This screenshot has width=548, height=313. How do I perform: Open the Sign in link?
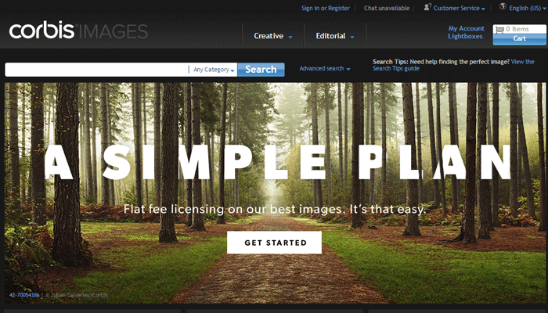(x=310, y=8)
